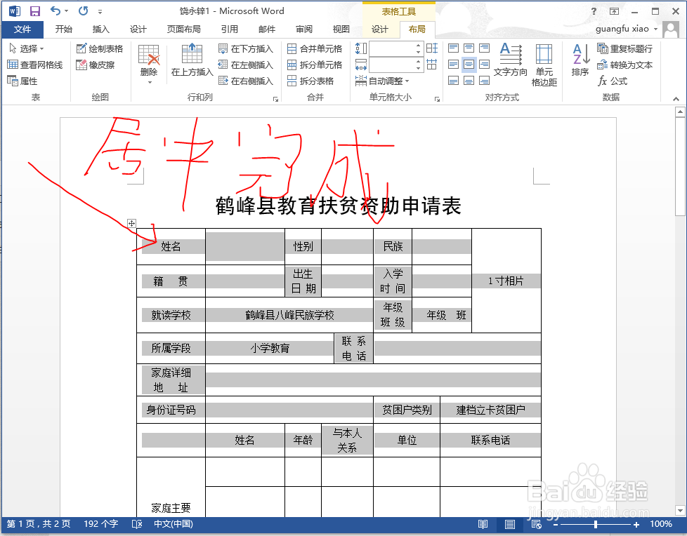Select align center (middle) option

pos(469,65)
